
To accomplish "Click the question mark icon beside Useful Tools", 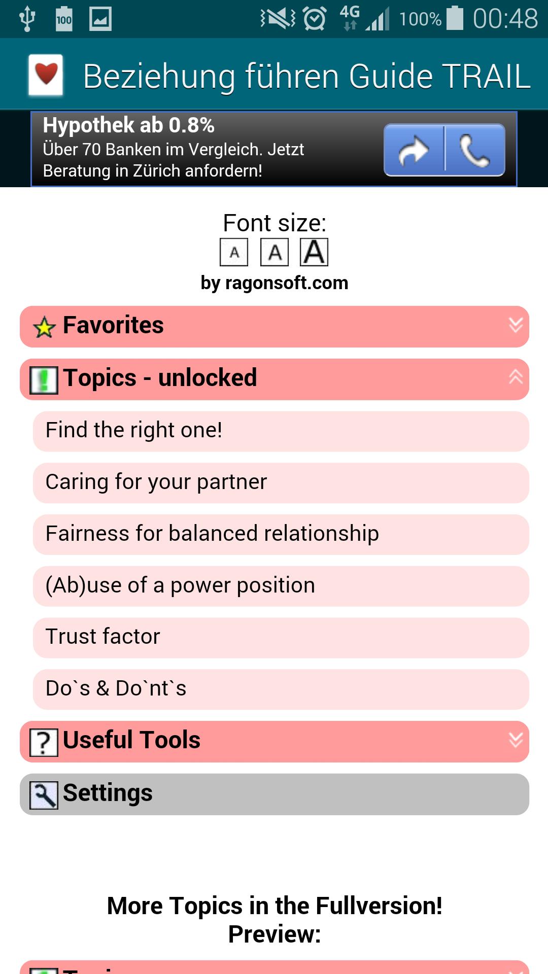I will tap(44, 740).
